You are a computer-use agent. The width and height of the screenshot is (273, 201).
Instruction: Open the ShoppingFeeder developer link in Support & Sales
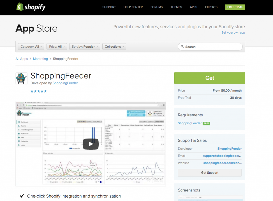(230, 149)
